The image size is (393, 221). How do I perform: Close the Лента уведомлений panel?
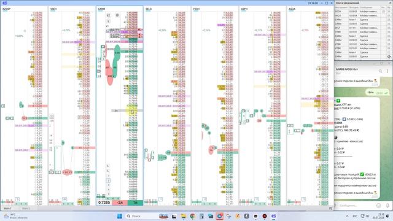[x=390, y=3]
